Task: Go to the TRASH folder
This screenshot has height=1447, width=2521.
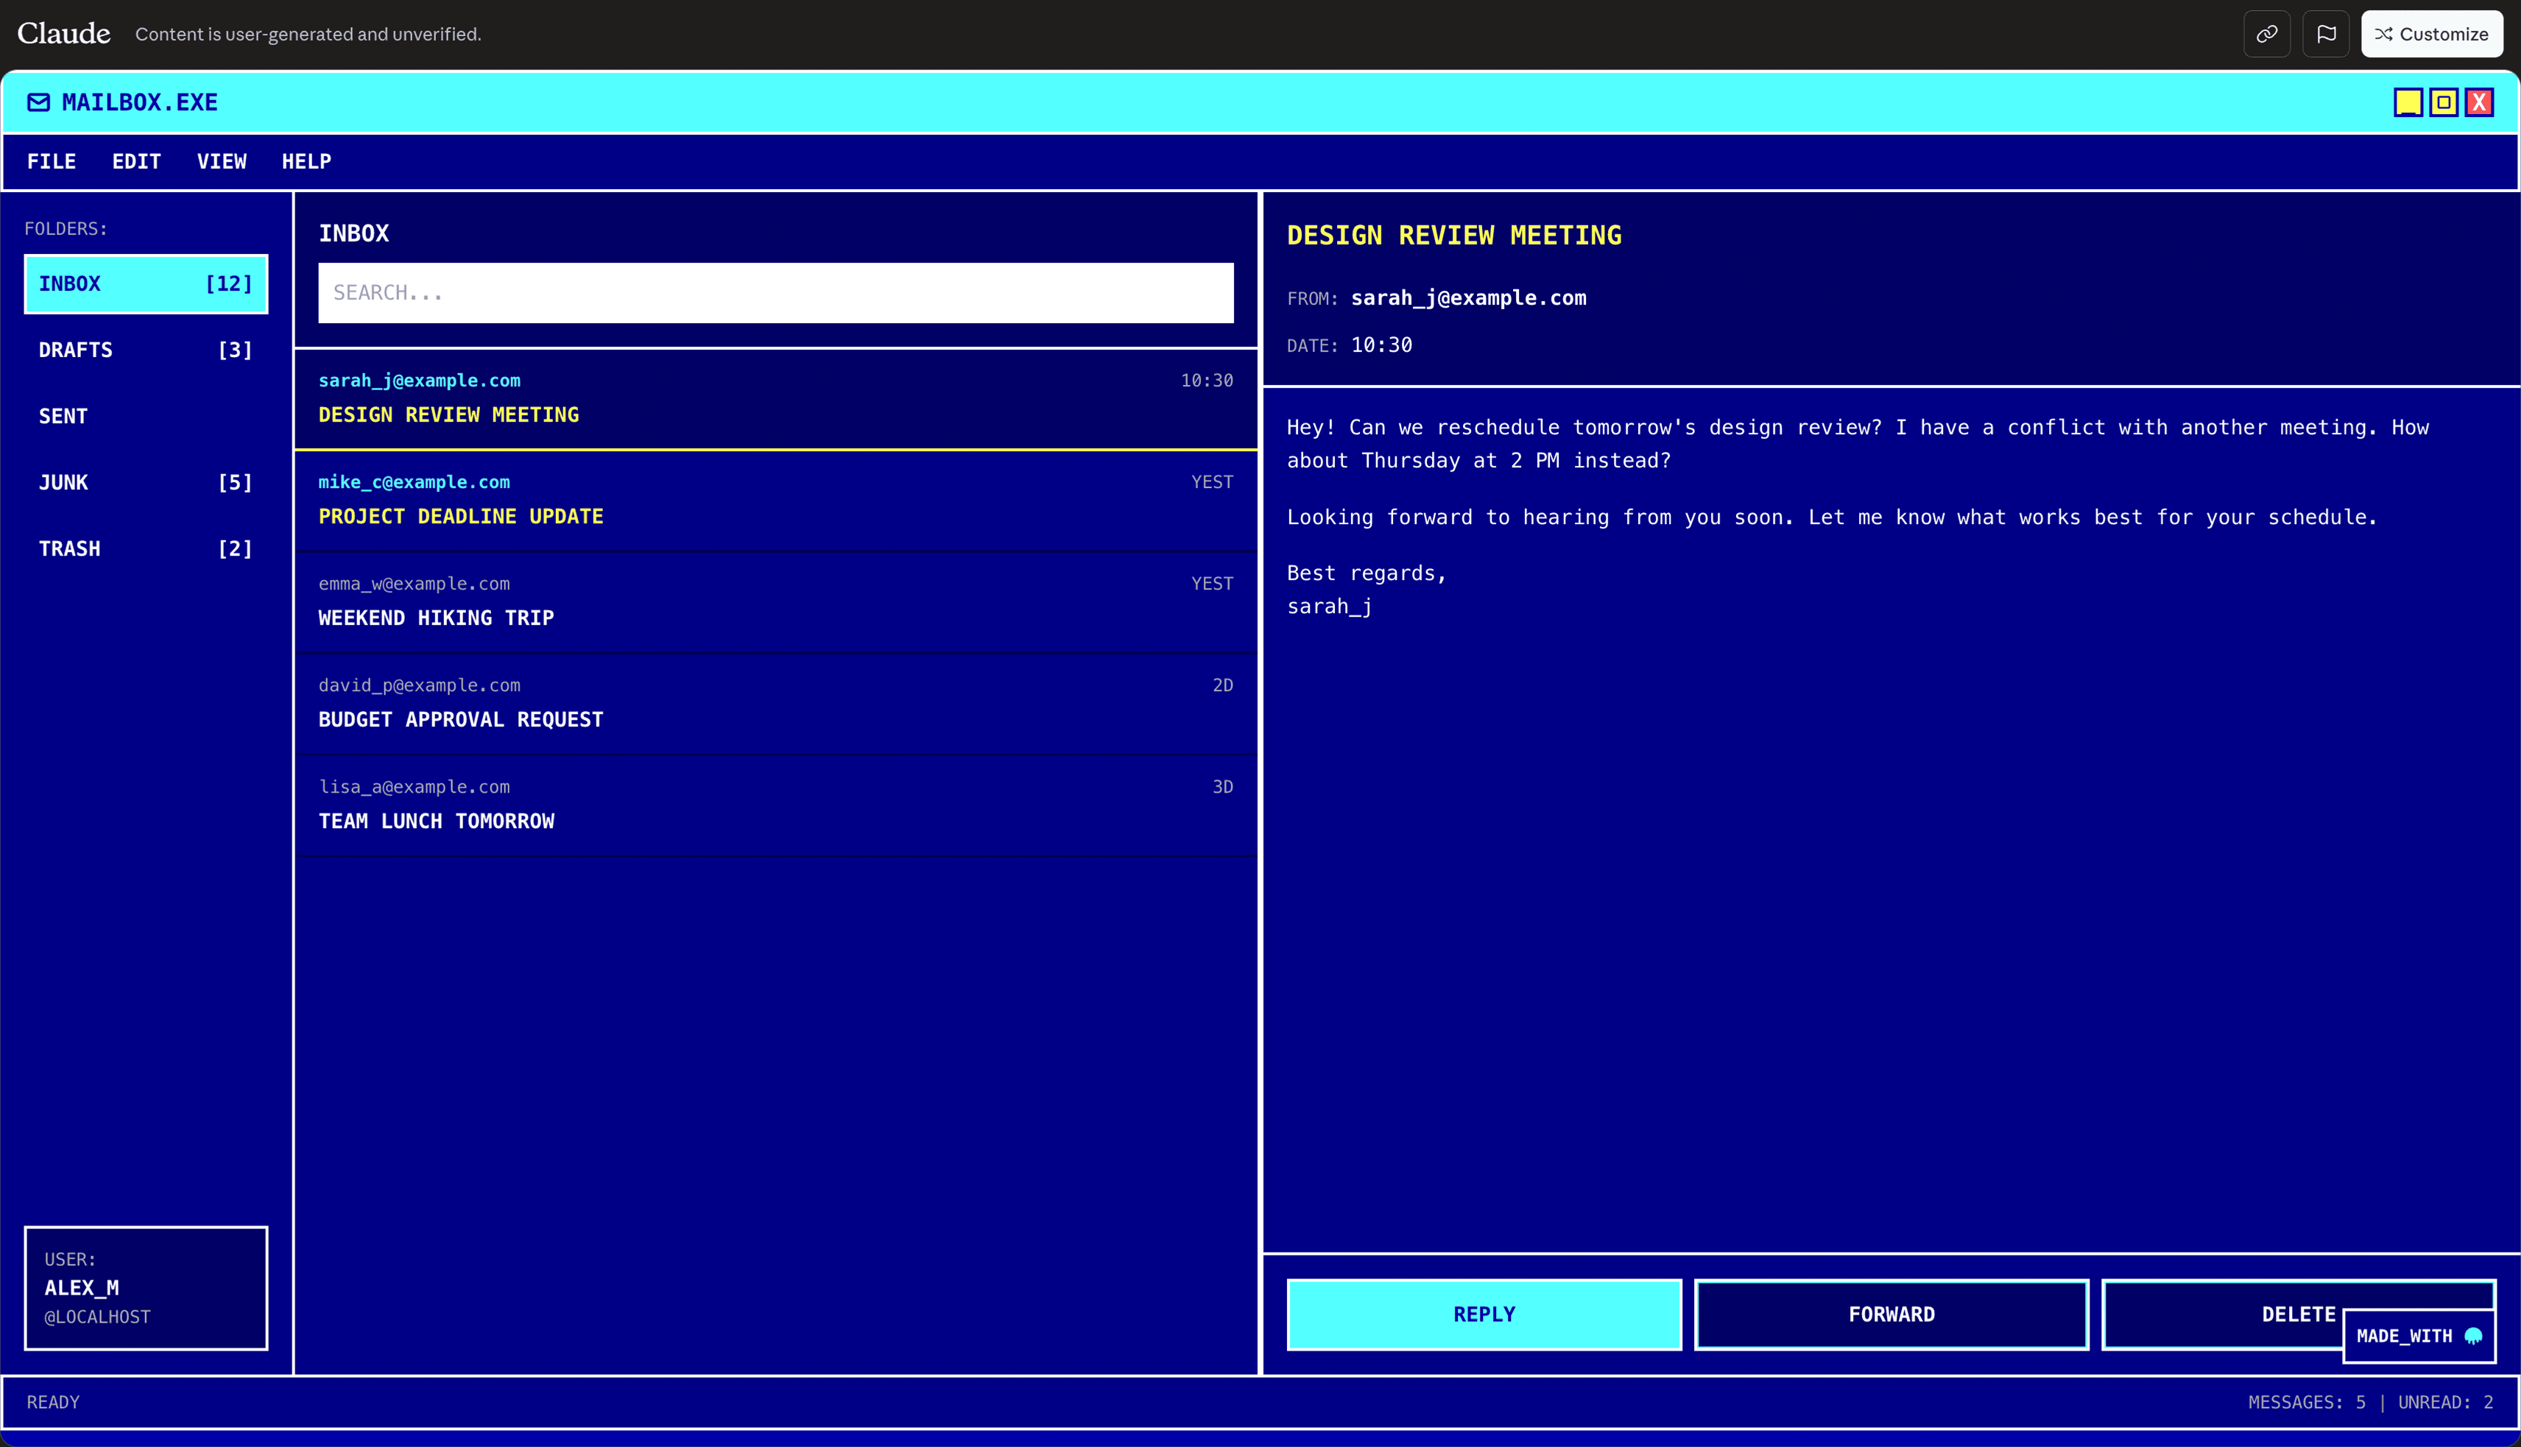Action: pos(146,548)
